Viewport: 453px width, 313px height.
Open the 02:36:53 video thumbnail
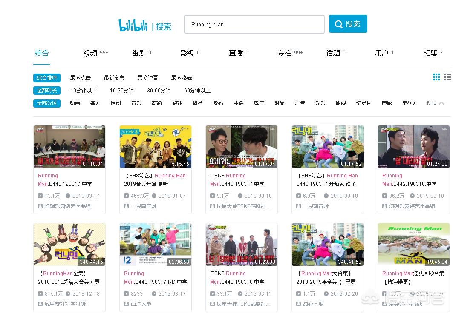[156, 245]
